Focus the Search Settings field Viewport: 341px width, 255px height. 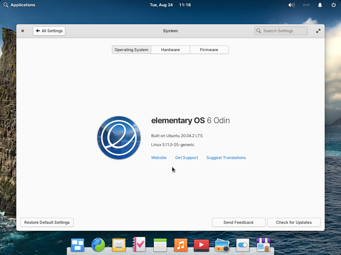click(x=281, y=31)
